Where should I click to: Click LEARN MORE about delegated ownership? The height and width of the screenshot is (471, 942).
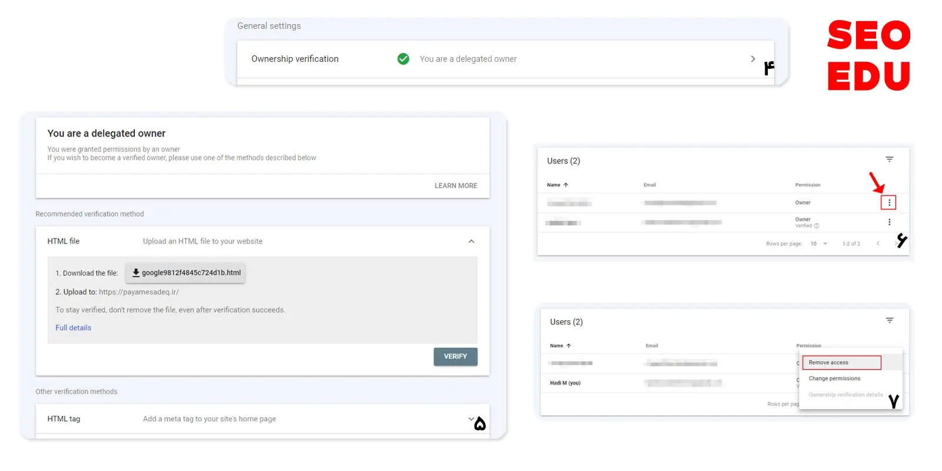tap(456, 185)
